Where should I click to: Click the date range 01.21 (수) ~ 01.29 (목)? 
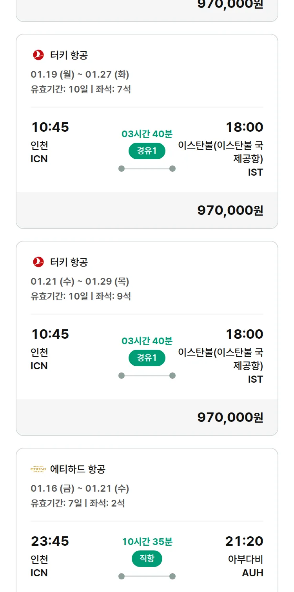coord(80,281)
